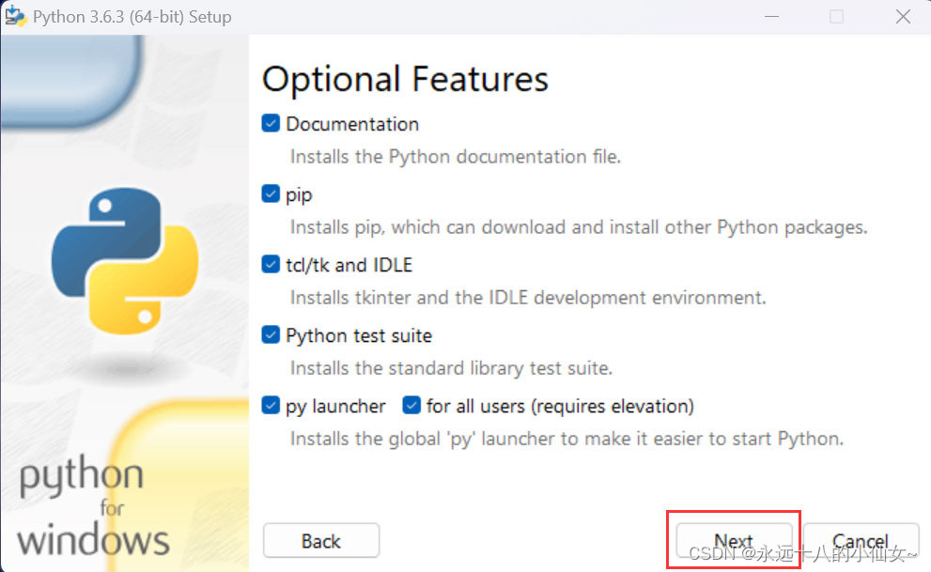This screenshot has height=572, width=931.
Task: Click the Documentation label text
Action: 352,123
